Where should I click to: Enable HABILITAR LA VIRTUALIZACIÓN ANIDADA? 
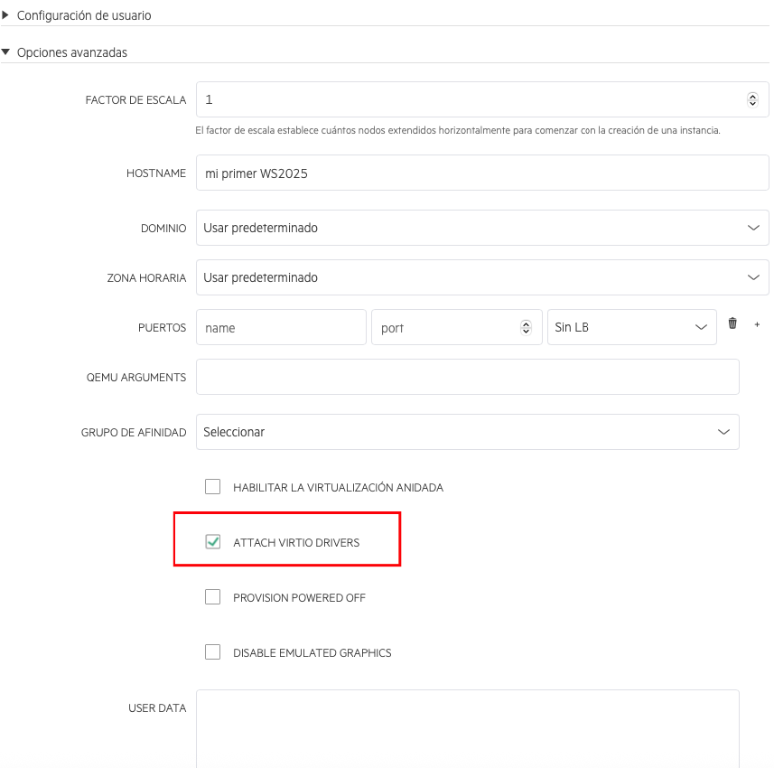(x=212, y=486)
